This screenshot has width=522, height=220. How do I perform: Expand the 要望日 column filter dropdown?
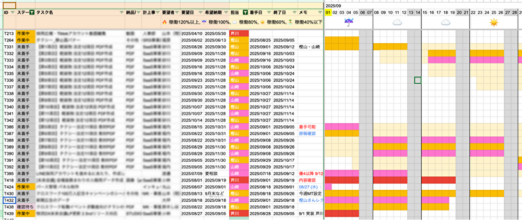pyautogui.click(x=200, y=12)
